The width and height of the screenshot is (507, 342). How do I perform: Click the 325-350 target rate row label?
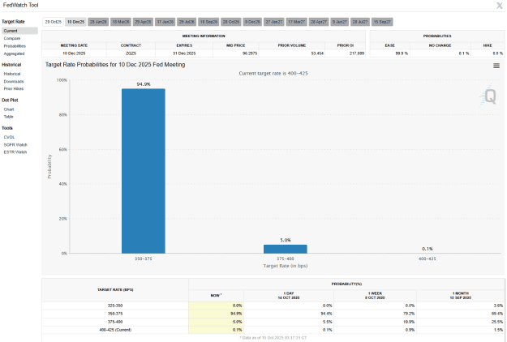tap(115, 306)
